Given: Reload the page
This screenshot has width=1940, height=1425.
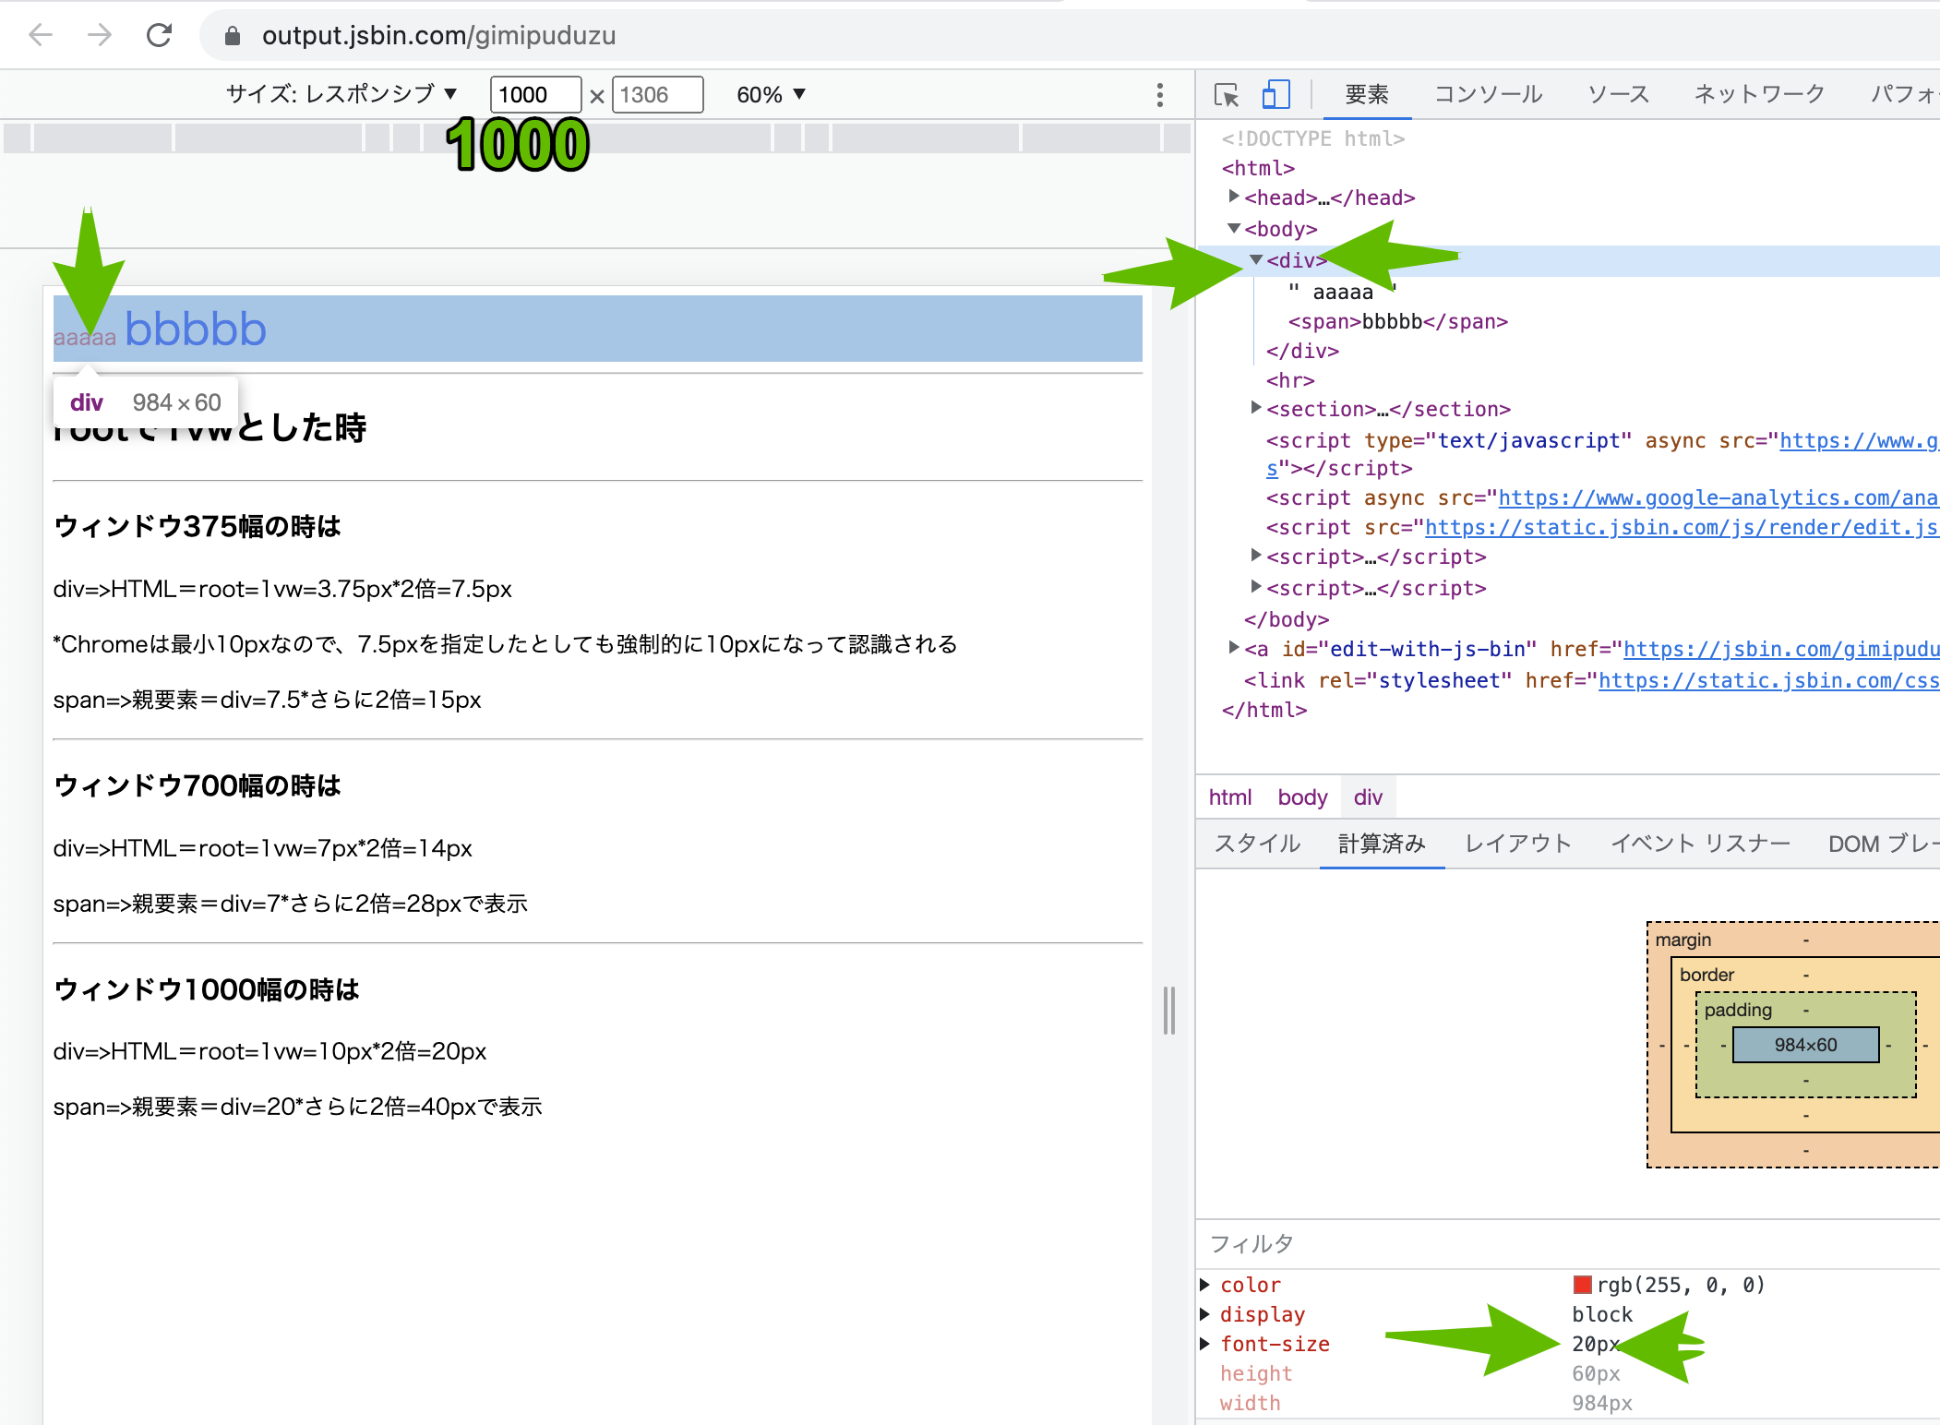Looking at the screenshot, I should 159,35.
